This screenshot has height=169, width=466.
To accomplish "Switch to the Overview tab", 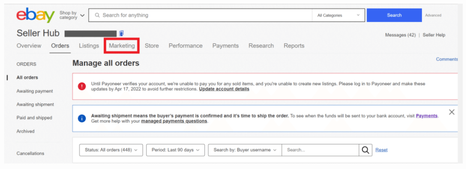I will coord(29,46).
